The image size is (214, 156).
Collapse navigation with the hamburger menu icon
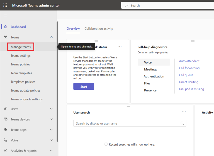(x=5, y=16)
